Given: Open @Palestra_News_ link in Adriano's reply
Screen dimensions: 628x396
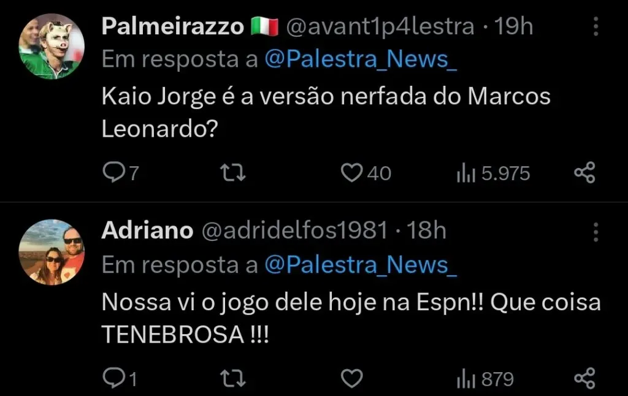Looking at the screenshot, I should [361, 264].
